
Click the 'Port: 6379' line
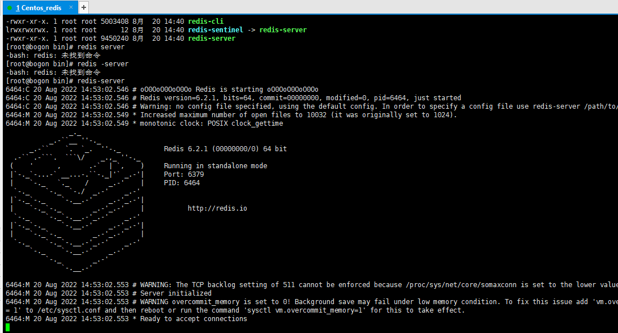coord(184,174)
